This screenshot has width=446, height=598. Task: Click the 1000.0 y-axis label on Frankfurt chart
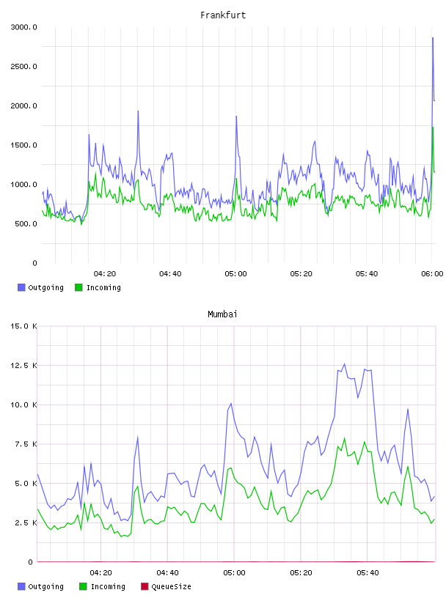[x=23, y=184]
